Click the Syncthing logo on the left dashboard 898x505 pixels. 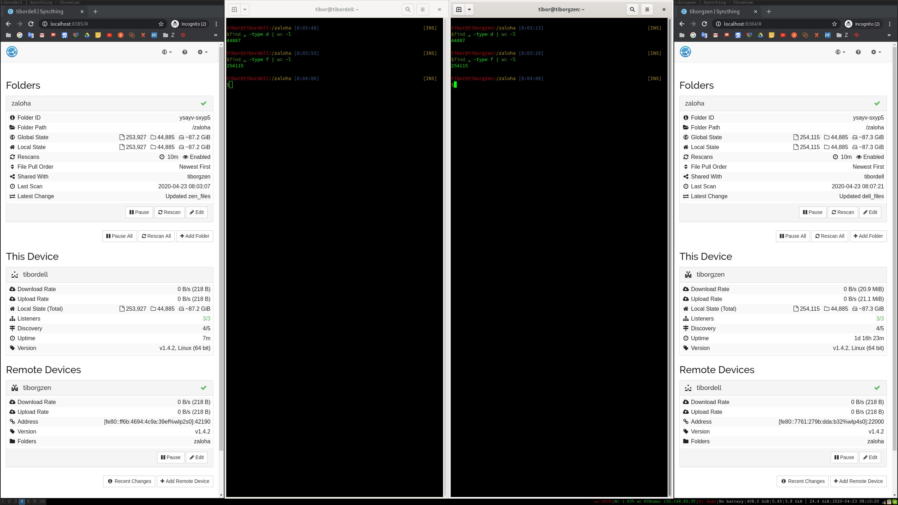[12, 51]
